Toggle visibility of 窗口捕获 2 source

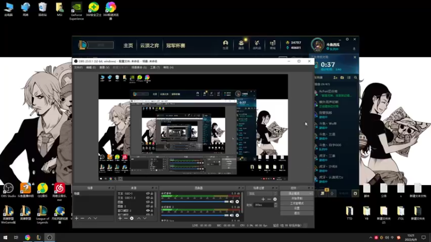coord(148,210)
